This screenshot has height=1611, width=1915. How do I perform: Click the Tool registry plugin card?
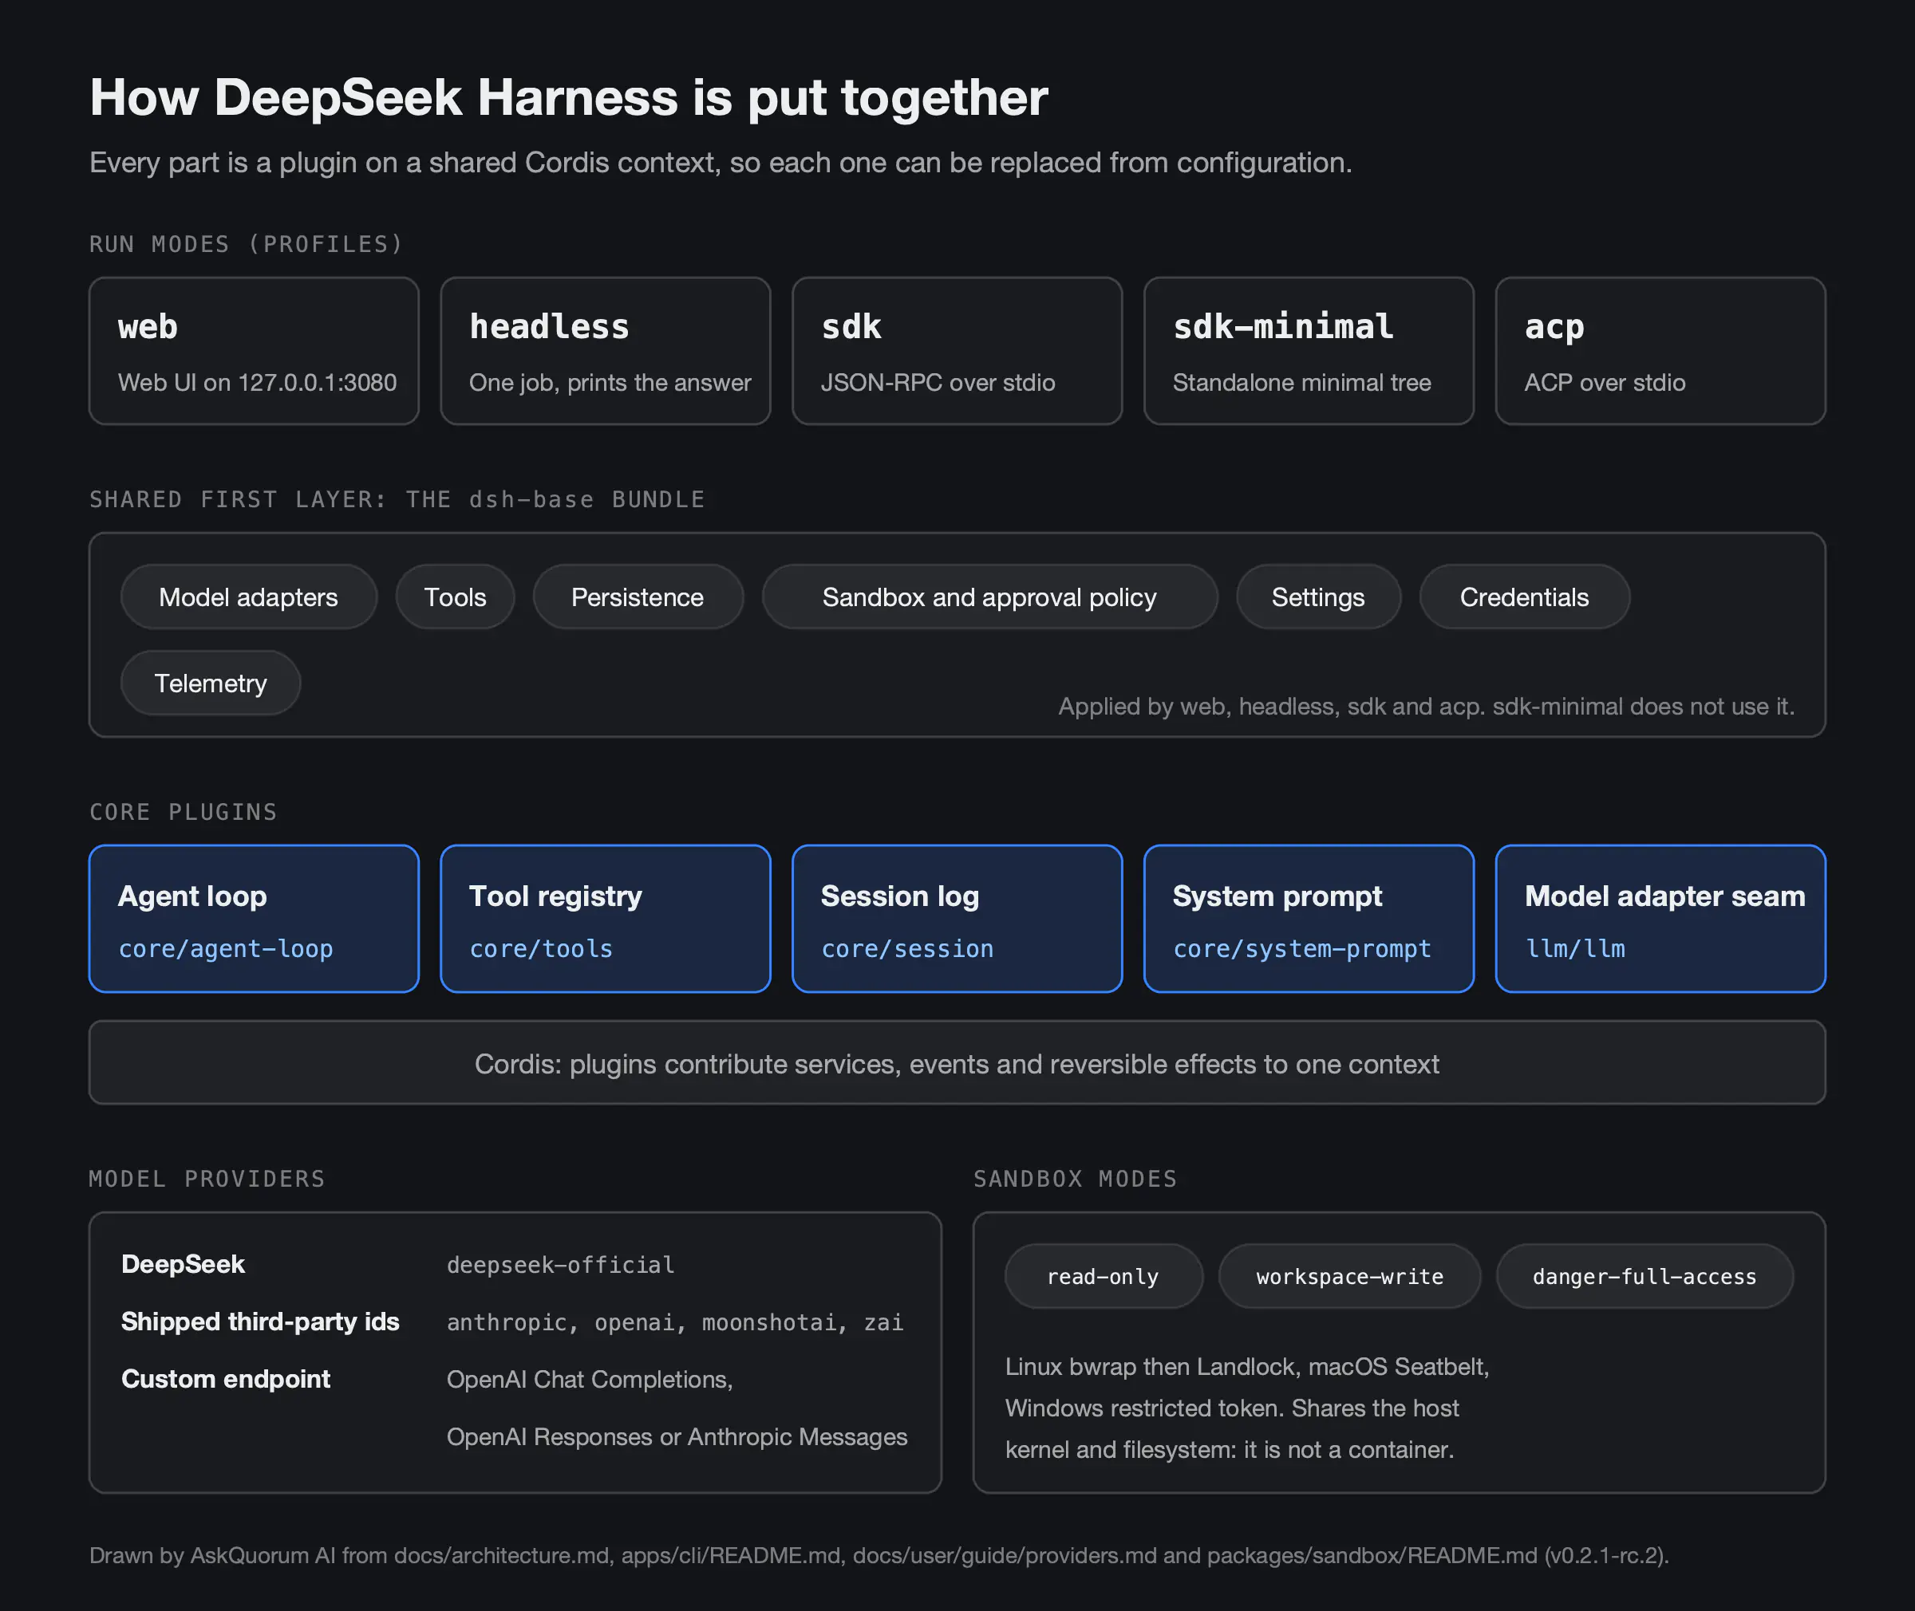[x=605, y=919]
